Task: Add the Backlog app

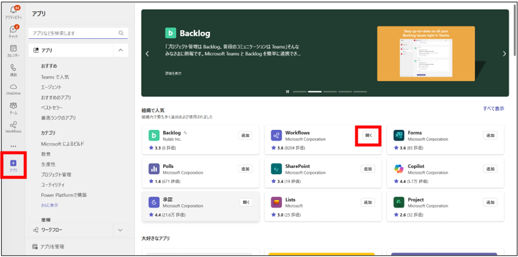Action: click(x=245, y=135)
